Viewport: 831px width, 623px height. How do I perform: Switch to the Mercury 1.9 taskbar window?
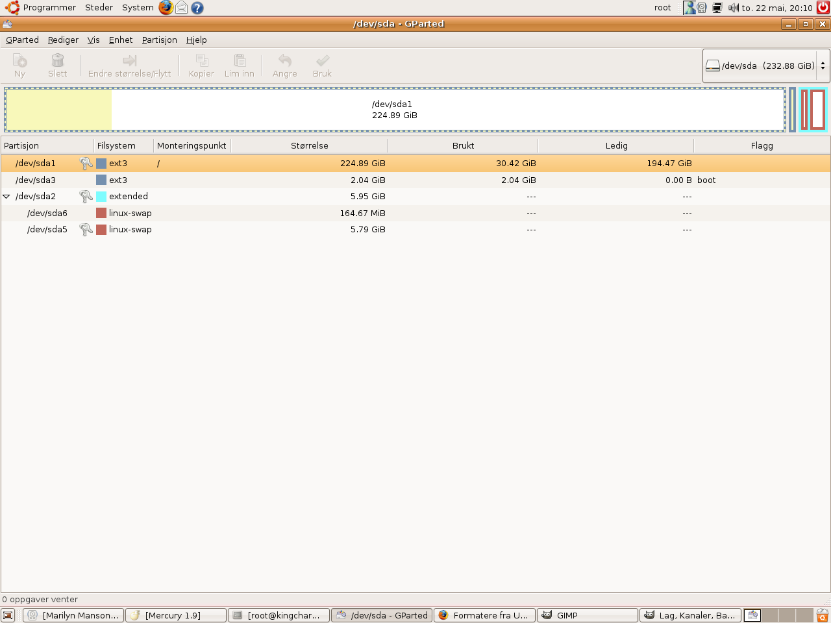click(176, 615)
